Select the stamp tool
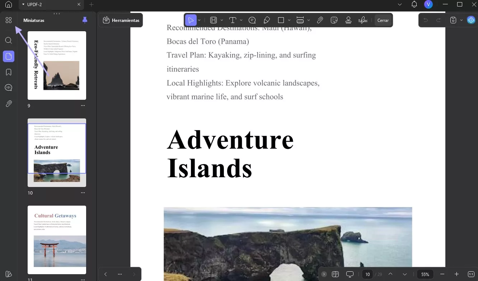This screenshot has width=478, height=281. (348, 20)
